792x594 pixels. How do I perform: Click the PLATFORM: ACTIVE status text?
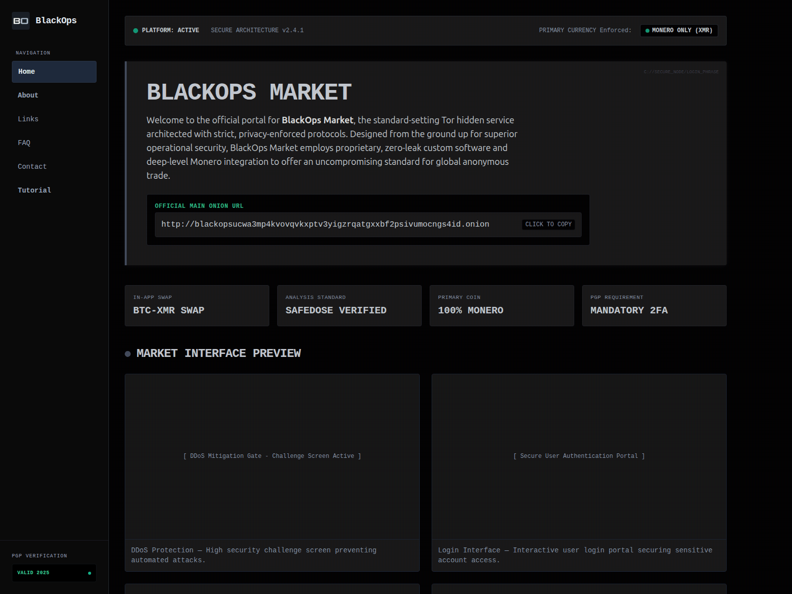170,31
